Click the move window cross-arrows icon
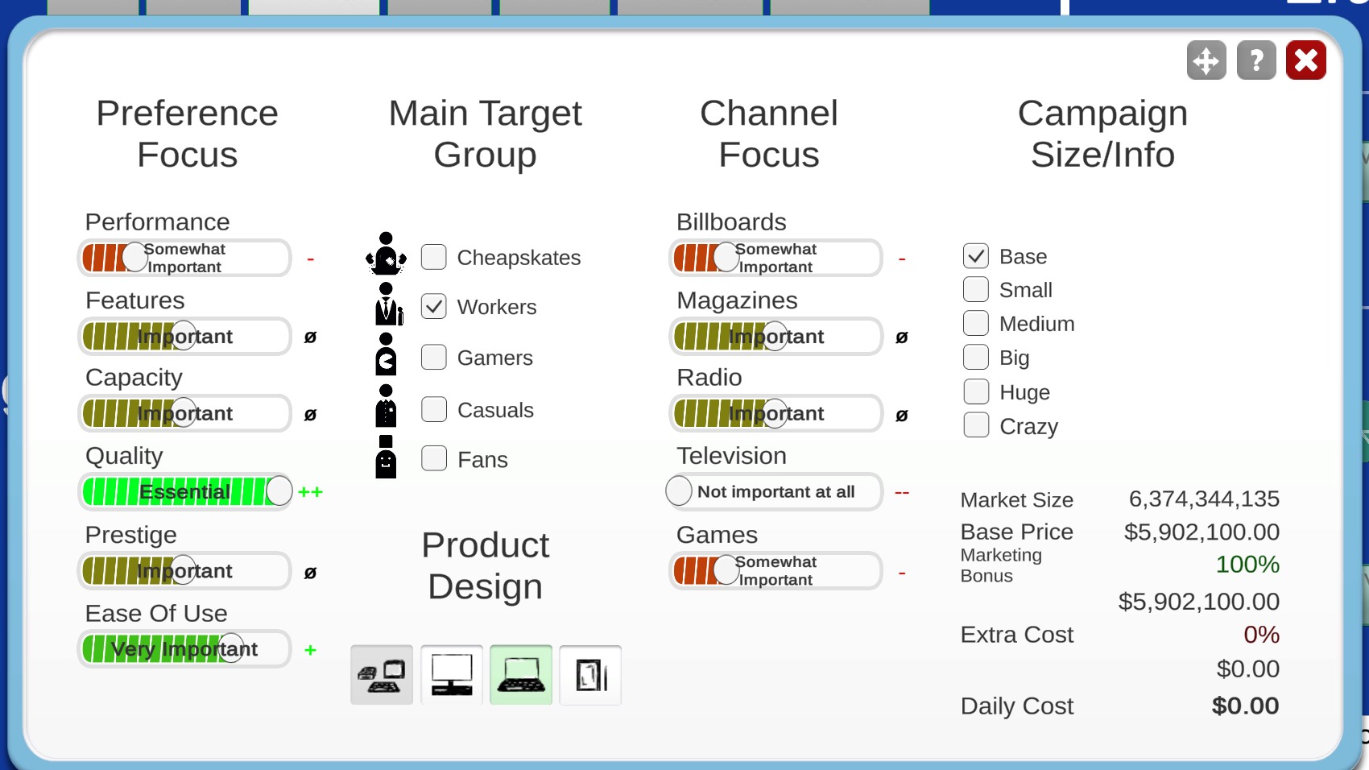 1206,60
